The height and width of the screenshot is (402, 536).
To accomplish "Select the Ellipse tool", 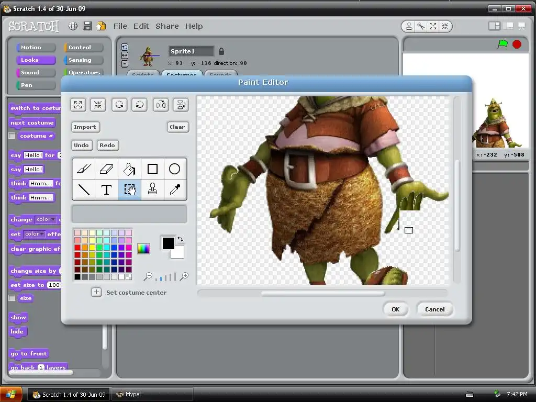I will pyautogui.click(x=175, y=169).
